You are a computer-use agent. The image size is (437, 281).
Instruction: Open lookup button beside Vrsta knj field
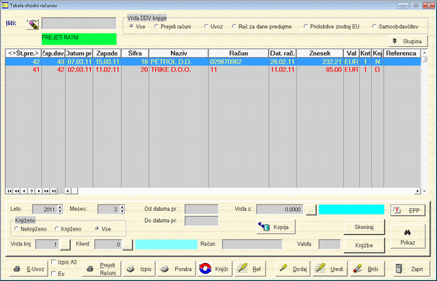65,245
